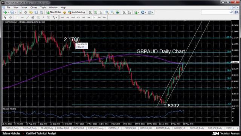
Task: Open the Indicators list icon
Action: tap(136, 12)
